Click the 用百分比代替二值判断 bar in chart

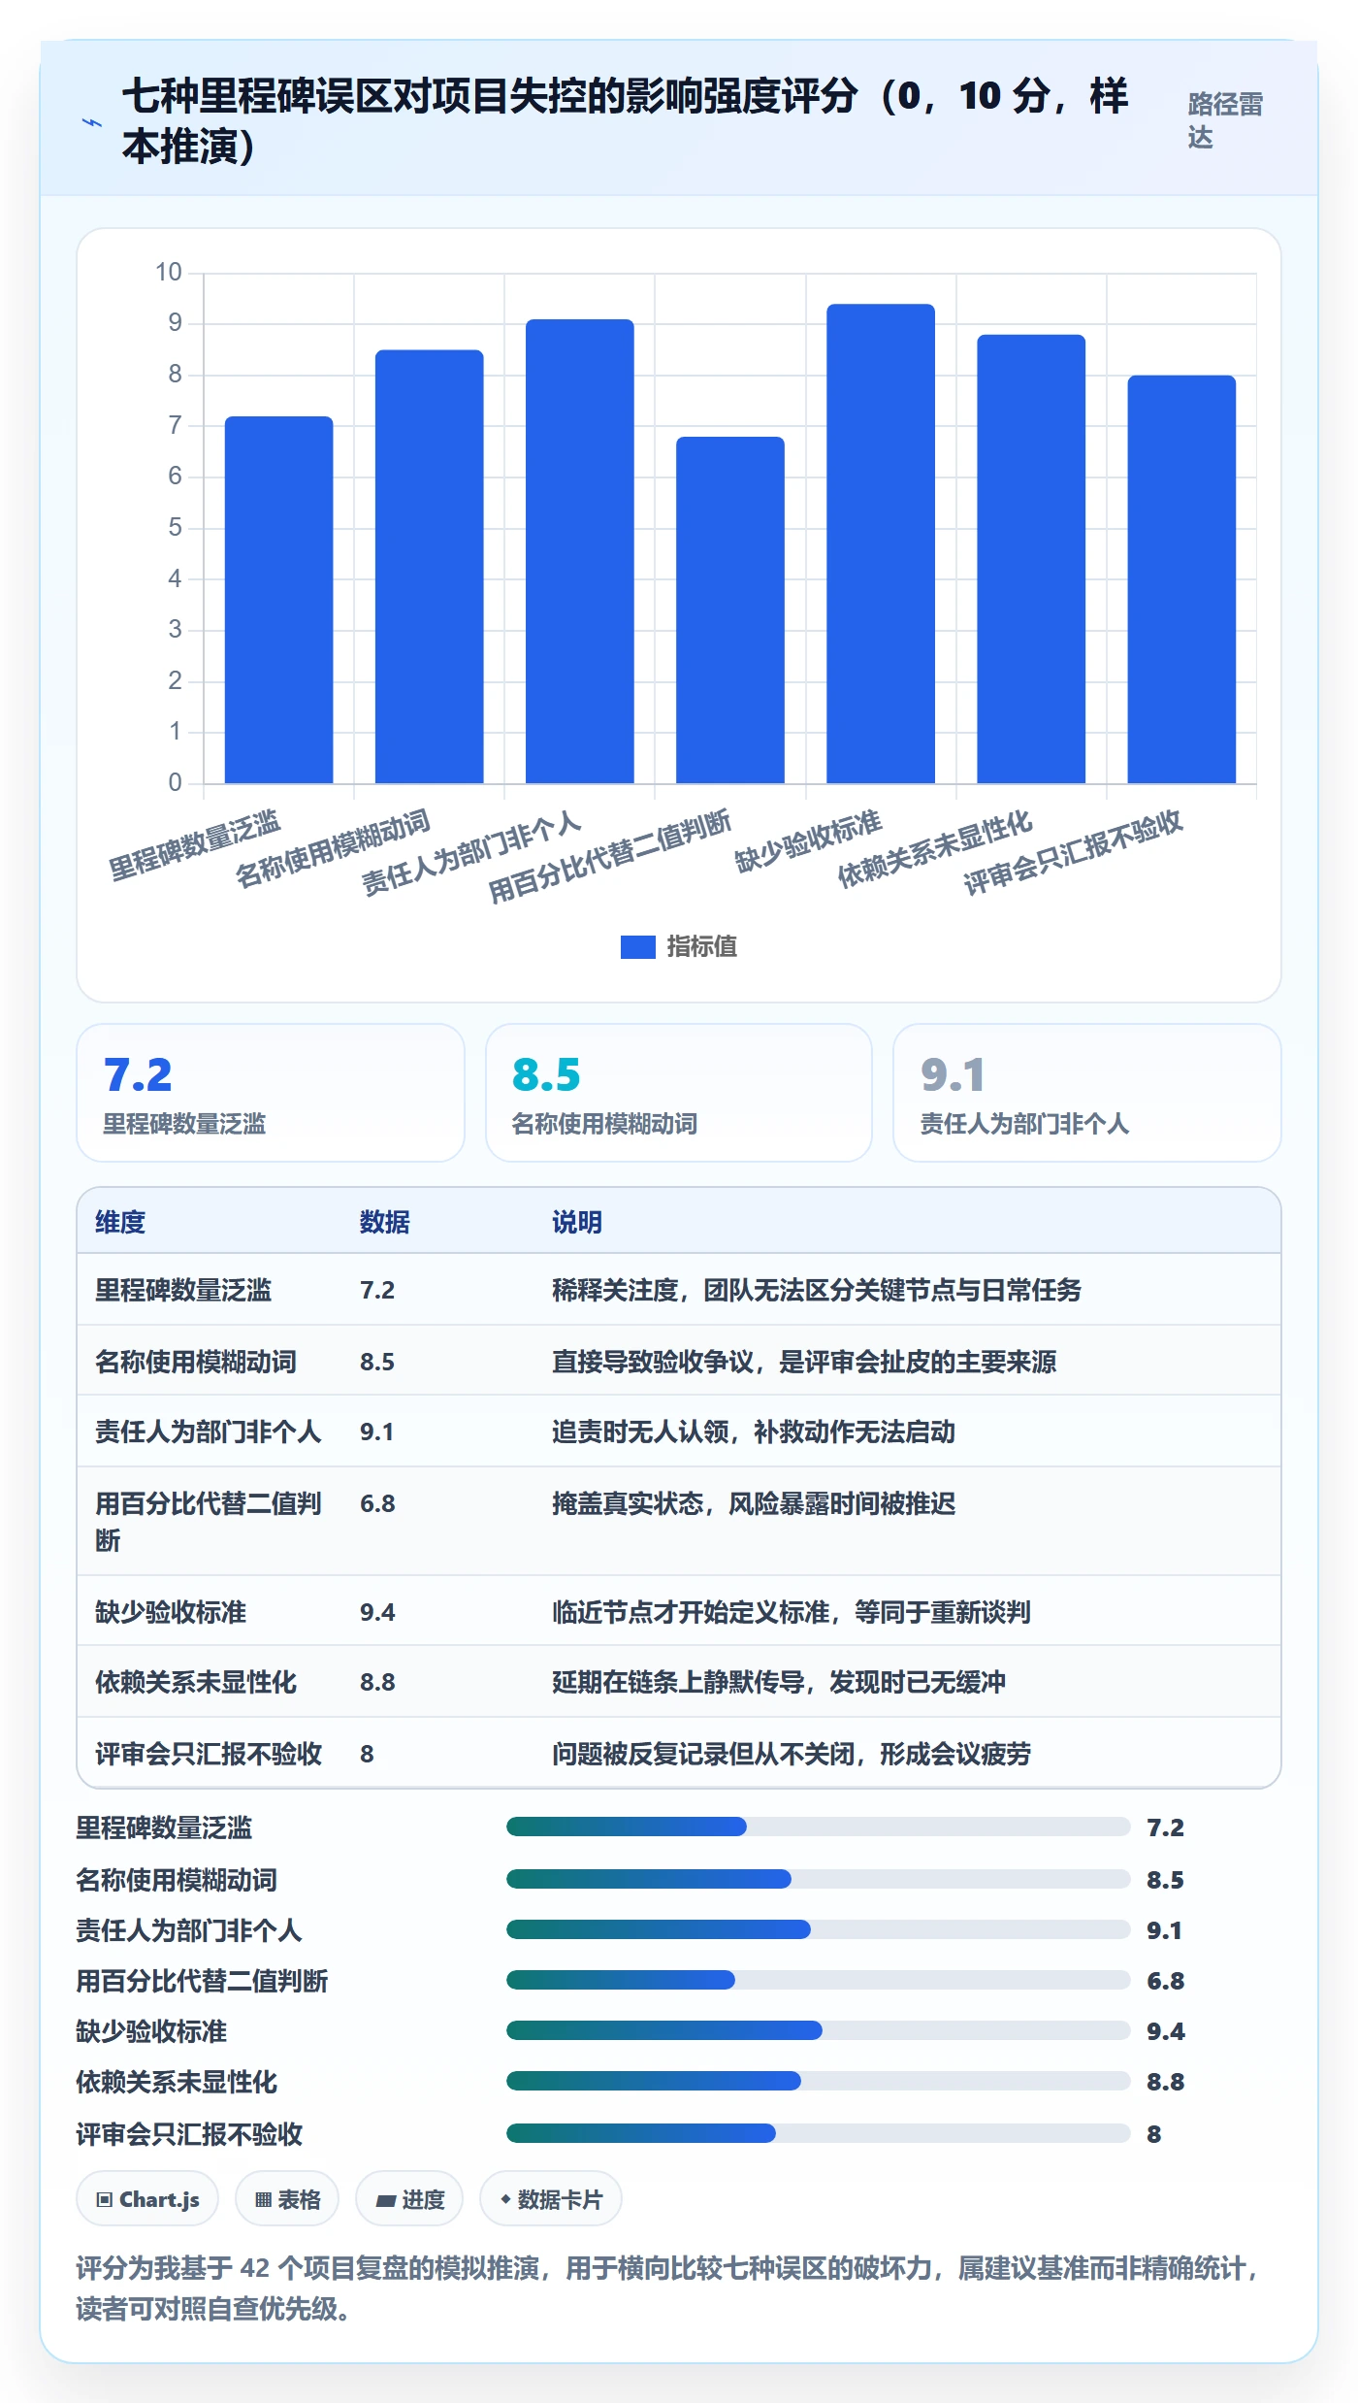[x=730, y=609]
